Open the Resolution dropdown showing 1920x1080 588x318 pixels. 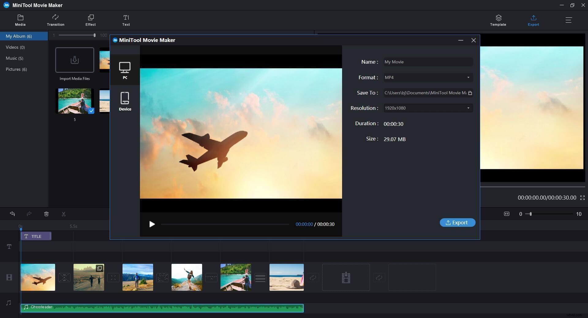(x=468, y=108)
